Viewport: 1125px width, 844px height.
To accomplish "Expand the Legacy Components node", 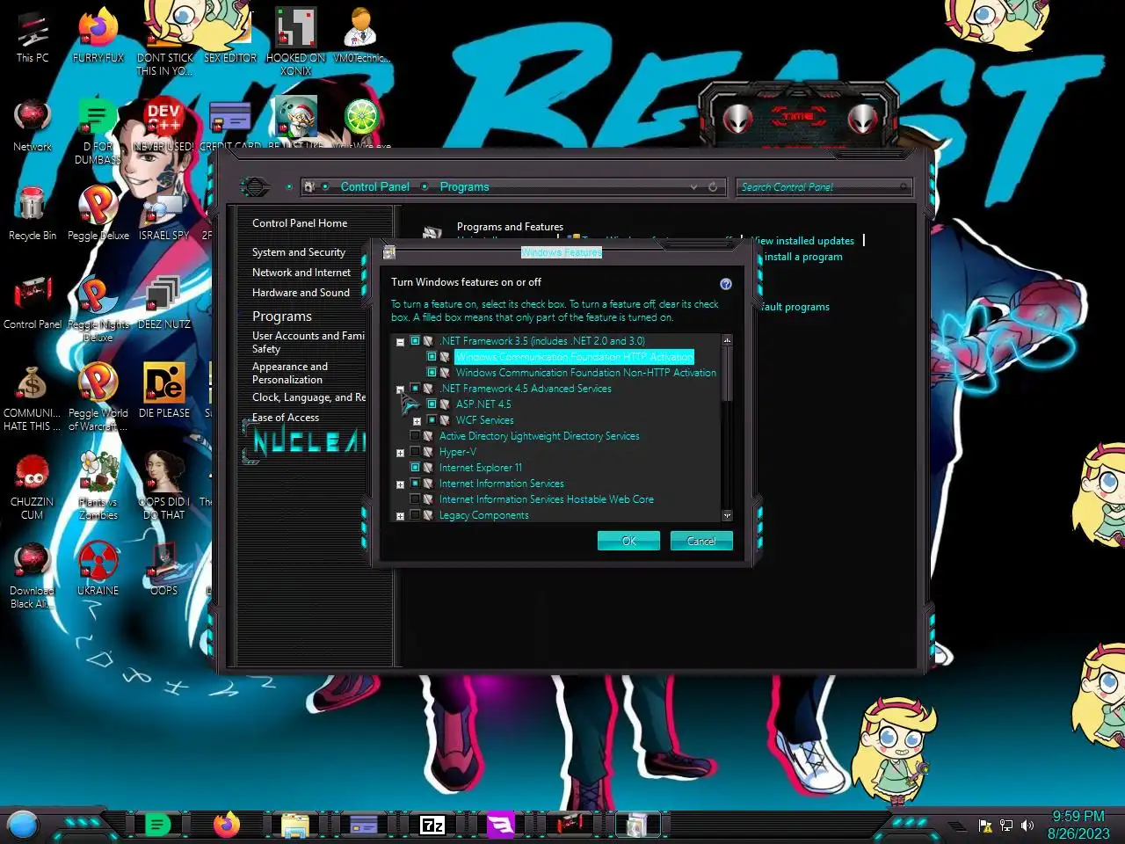I will point(400,516).
